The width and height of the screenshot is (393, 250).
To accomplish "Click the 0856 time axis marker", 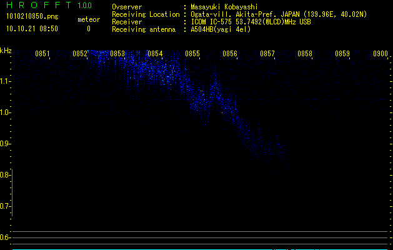I will [230, 54].
